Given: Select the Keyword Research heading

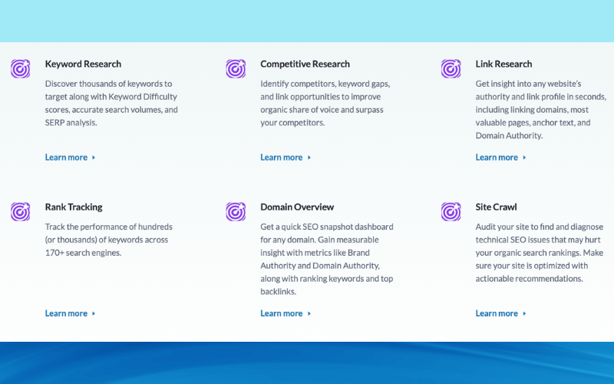Looking at the screenshot, I should pyautogui.click(x=83, y=65).
